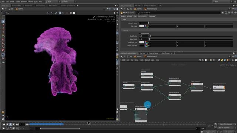Open the Fire Color color wheel picker

click(146, 26)
